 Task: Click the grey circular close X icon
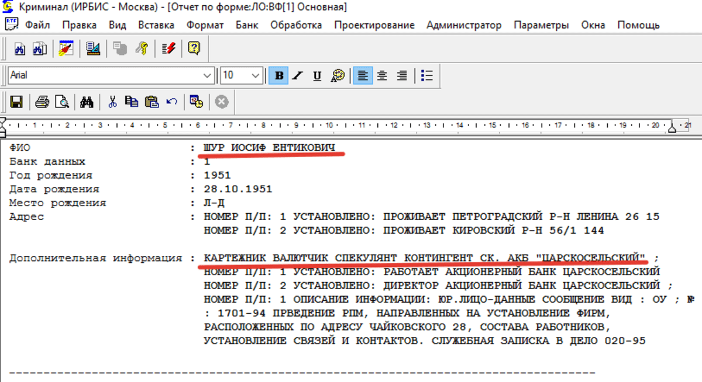(221, 102)
